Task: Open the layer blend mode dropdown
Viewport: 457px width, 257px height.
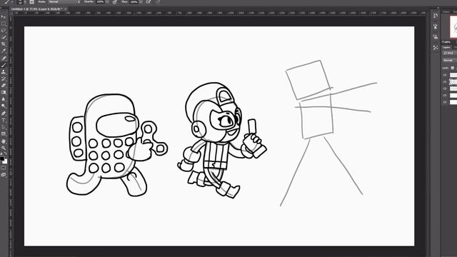Action: coord(450,60)
